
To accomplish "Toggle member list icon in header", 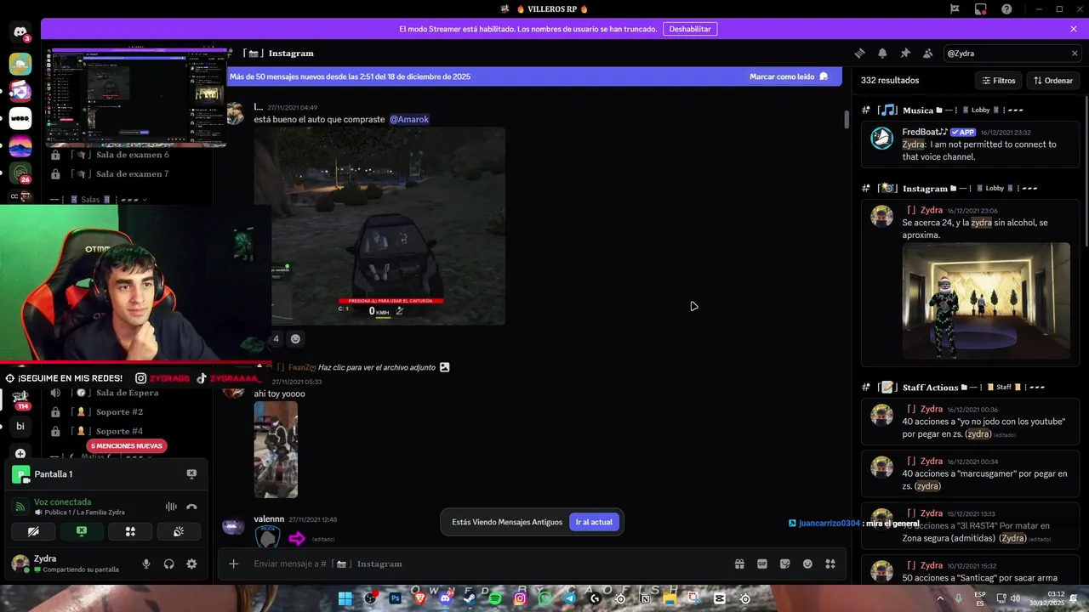I will coord(927,53).
